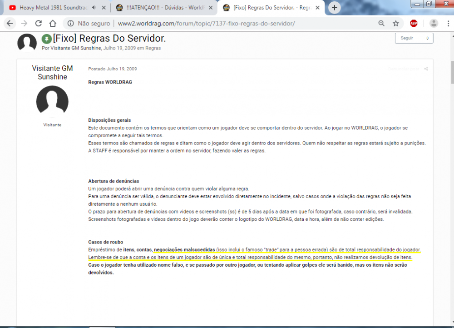The height and width of the screenshot is (328, 454).
Task: Click the page vertical scrollbar thumb
Action: tap(452, 72)
